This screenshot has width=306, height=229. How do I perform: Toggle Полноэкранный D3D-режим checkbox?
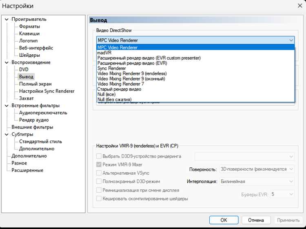click(x=99, y=181)
